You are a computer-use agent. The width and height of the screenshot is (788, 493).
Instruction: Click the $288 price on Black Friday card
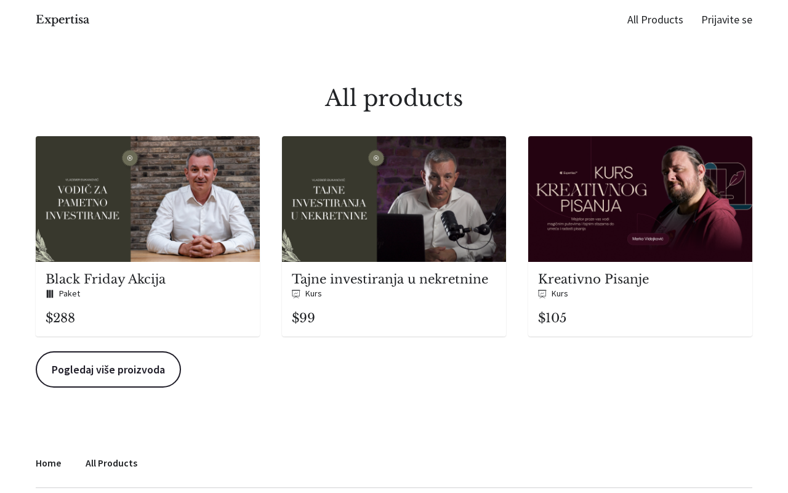click(60, 318)
